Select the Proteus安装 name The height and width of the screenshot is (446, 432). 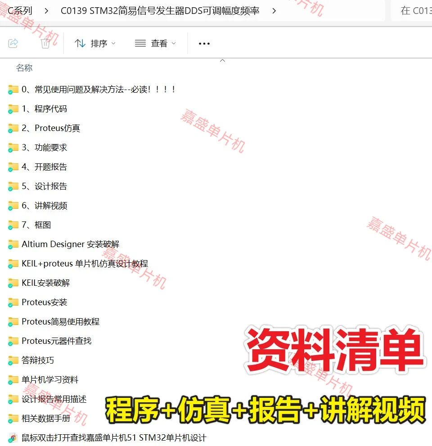45,302
